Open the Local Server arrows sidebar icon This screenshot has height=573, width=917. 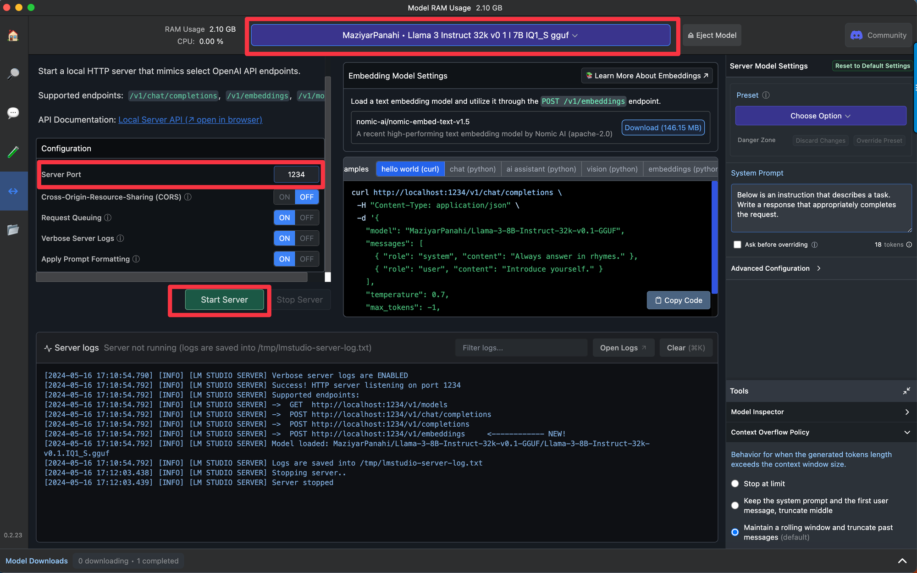13,191
